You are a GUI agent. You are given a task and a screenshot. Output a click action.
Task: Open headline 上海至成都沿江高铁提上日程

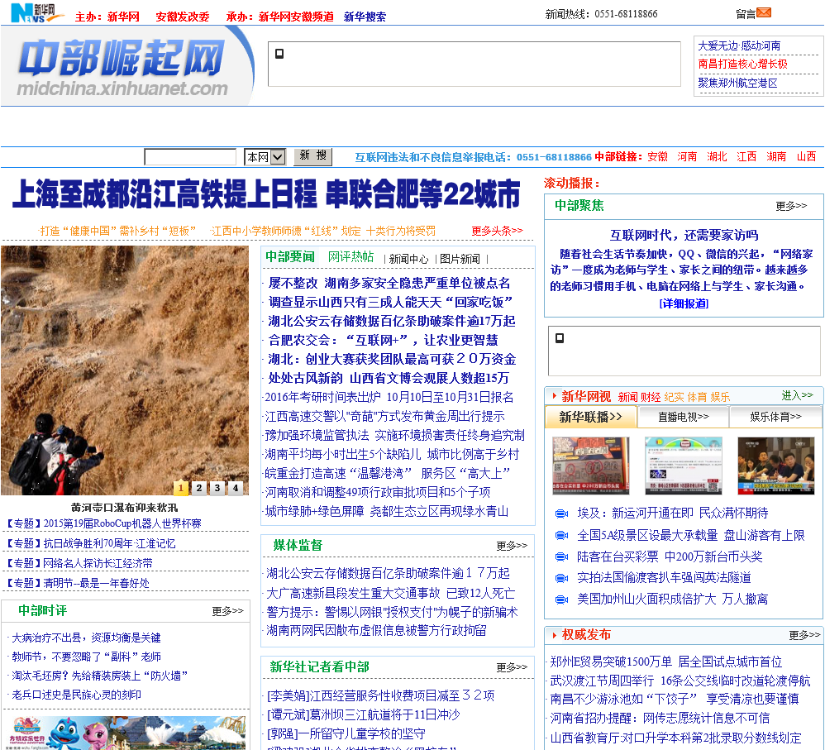266,194
